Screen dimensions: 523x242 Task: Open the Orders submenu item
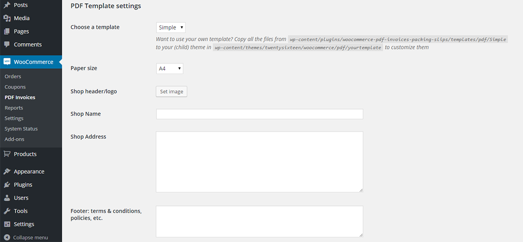click(13, 76)
